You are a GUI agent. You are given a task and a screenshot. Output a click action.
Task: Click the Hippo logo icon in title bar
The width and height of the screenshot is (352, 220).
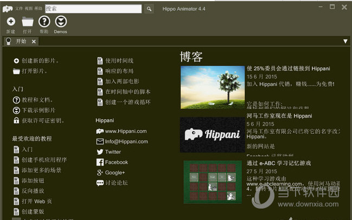8,9
